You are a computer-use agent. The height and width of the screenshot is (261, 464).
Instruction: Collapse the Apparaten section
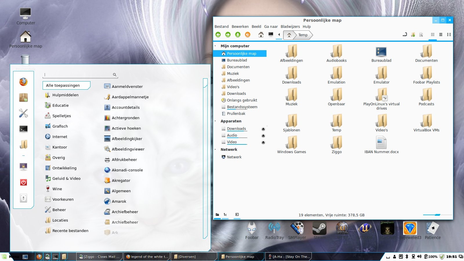click(215, 121)
